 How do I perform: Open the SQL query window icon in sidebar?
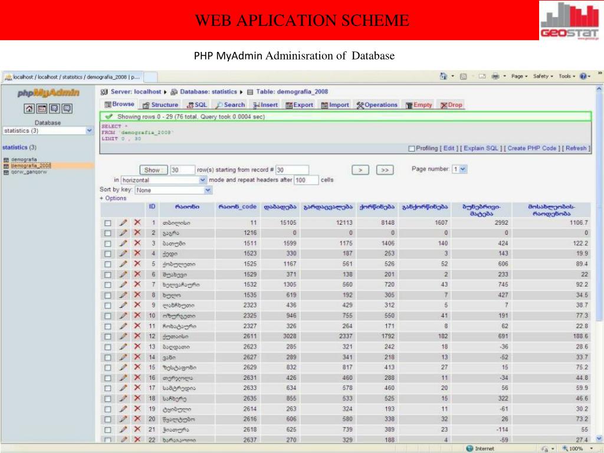point(42,109)
